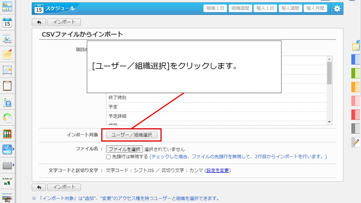Click the たのめーる banner thumbnail
The image size is (361, 203).
tap(7, 181)
